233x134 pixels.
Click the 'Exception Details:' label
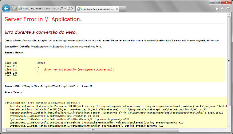(17, 46)
